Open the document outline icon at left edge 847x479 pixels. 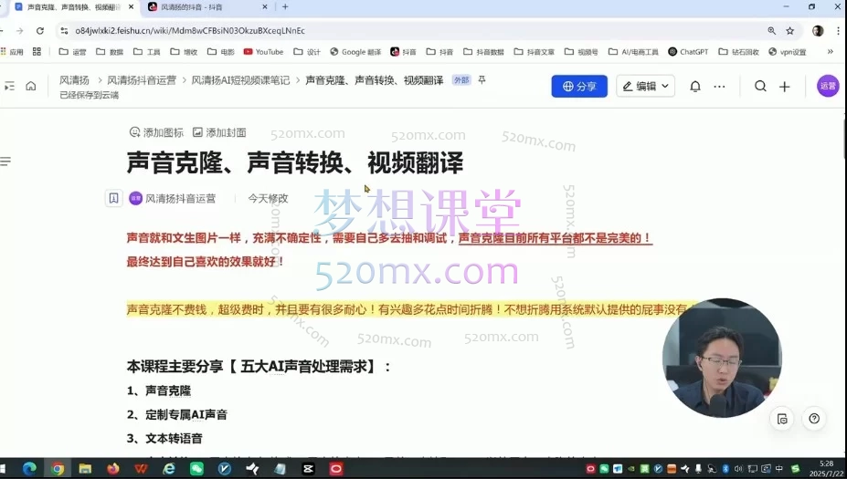(5, 161)
